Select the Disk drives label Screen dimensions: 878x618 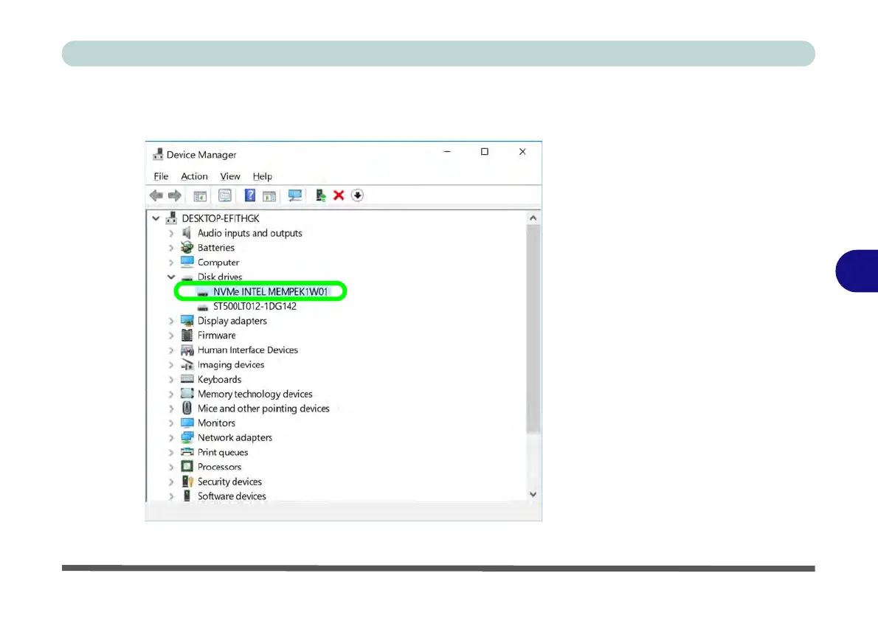coord(220,277)
